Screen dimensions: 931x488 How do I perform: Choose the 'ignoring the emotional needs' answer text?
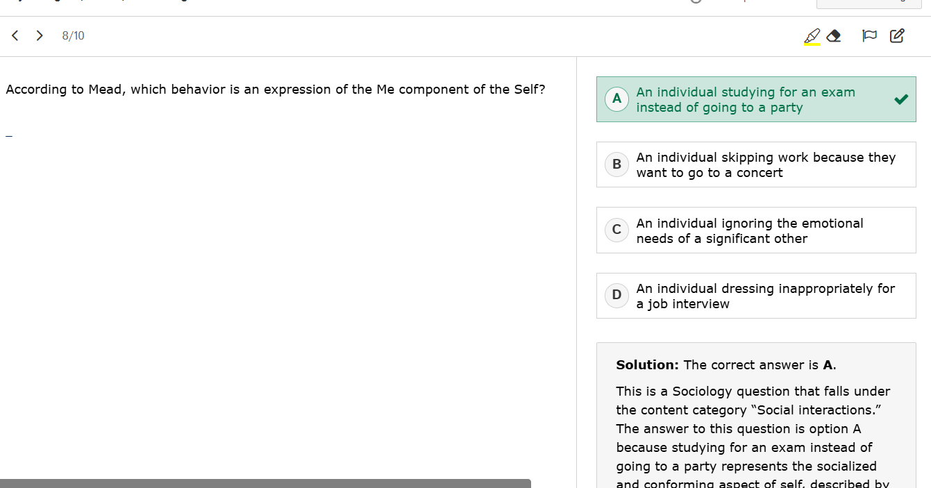(750, 230)
